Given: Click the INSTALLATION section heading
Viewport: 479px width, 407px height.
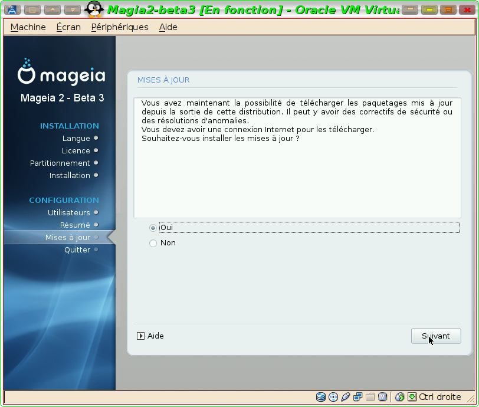Looking at the screenshot, I should point(70,126).
